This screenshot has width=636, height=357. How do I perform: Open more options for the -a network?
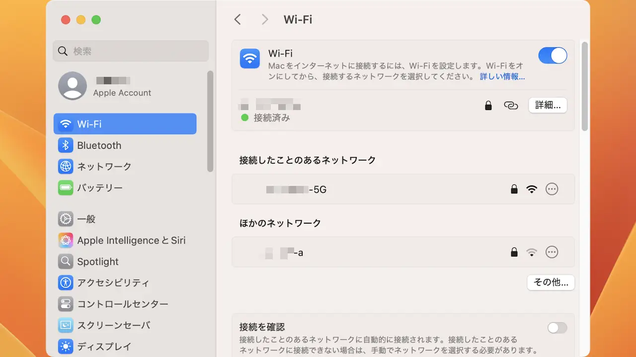click(x=552, y=252)
